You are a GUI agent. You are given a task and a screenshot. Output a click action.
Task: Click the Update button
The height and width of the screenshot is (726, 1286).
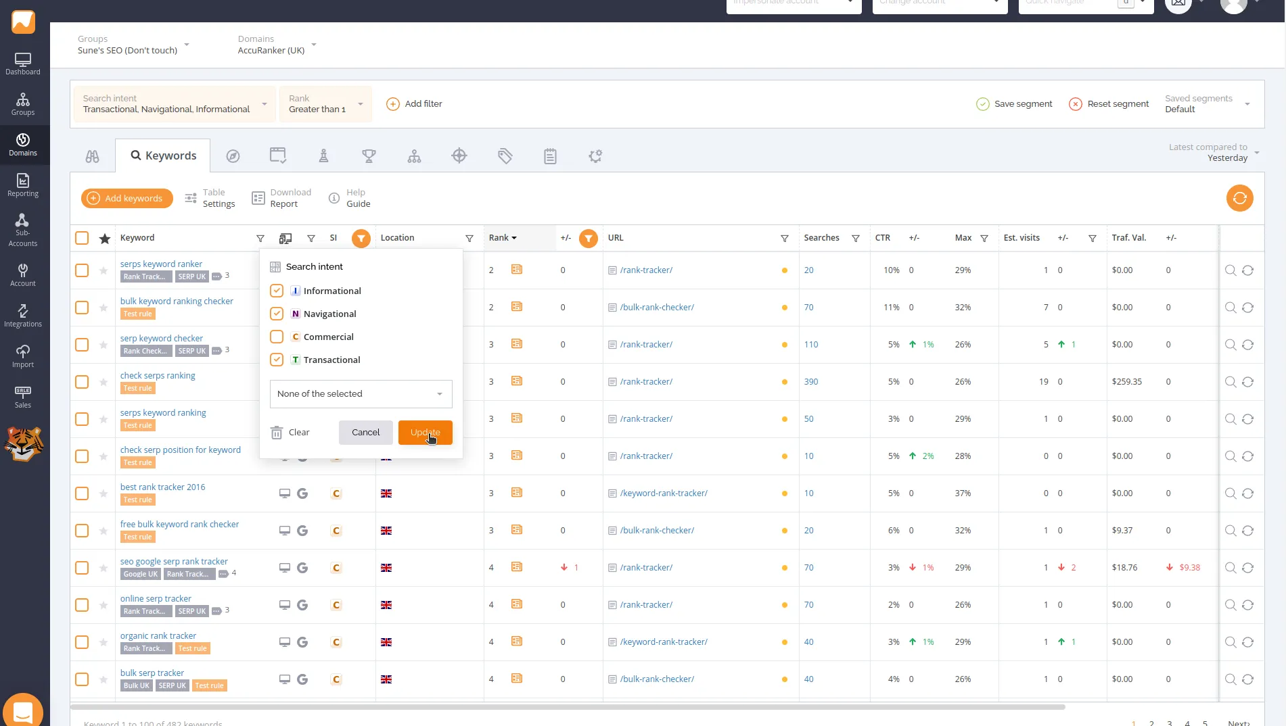pos(425,432)
